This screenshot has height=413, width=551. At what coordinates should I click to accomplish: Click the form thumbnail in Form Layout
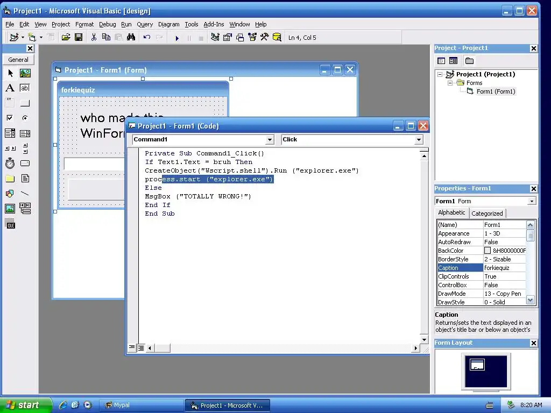click(x=477, y=365)
